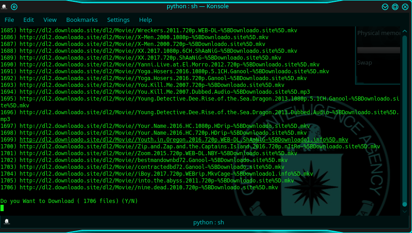Image resolution: width=412 pixels, height=233 pixels.
Task: Click the Zoom.2015.720p URL on line 1701
Action: tap(158, 153)
